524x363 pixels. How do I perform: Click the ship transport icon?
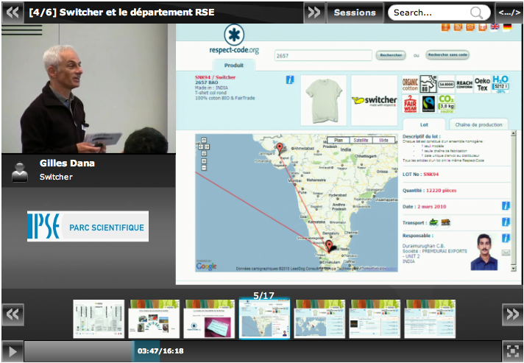433,222
